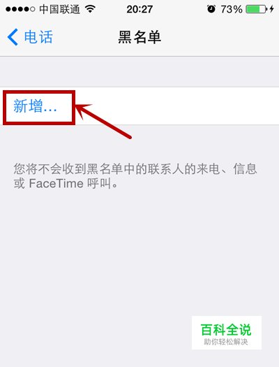Tap the 新增... add entry
This screenshot has height=367, width=279.
[x=35, y=106]
